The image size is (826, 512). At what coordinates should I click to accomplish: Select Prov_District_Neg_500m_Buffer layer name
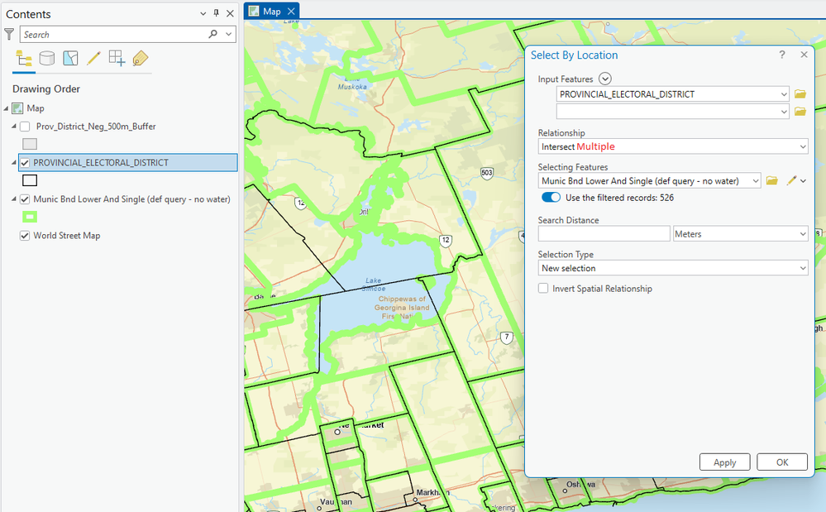[x=96, y=127]
